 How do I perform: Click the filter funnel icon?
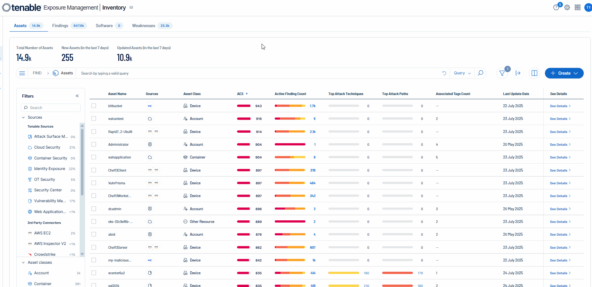[502, 73]
